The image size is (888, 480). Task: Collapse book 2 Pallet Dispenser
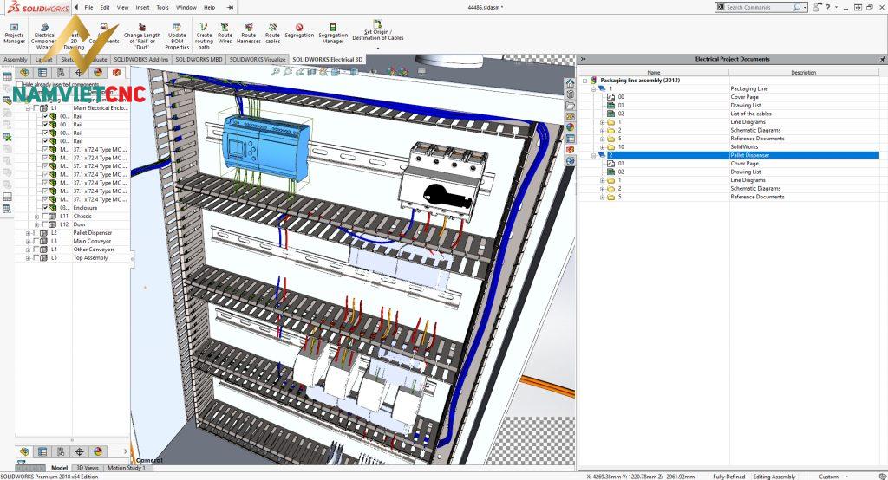(x=593, y=155)
